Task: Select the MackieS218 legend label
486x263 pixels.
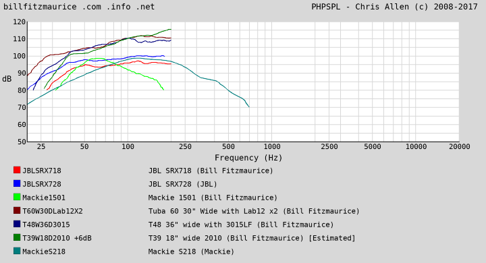Action: pyautogui.click(x=44, y=252)
